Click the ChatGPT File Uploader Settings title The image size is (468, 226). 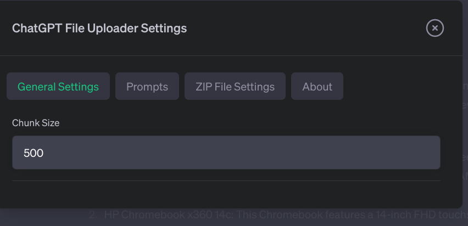(99, 28)
